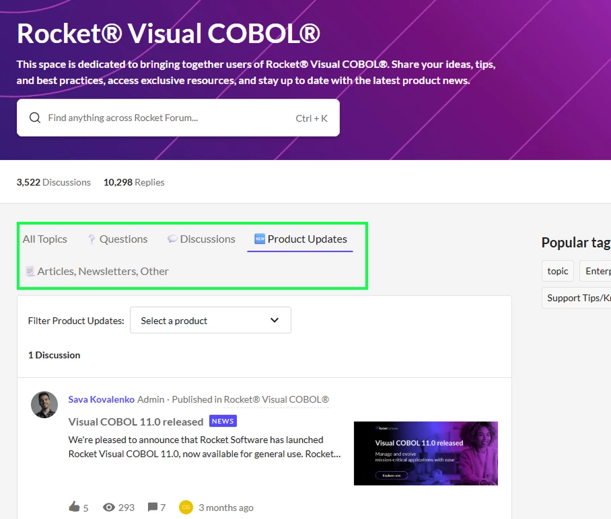Click the comment bubble icon with 7 replies
The height and width of the screenshot is (519, 611).
point(153,507)
